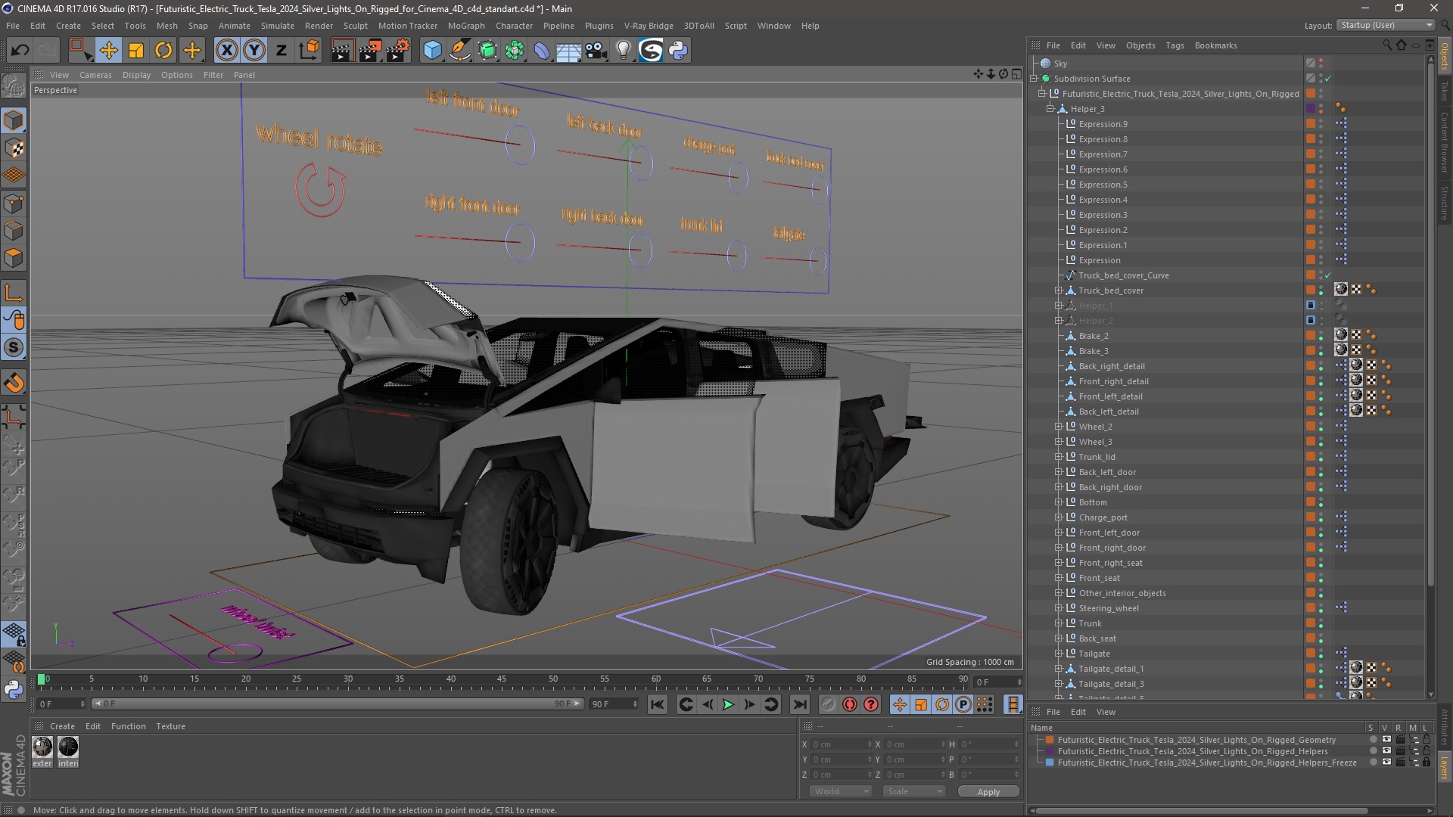The width and height of the screenshot is (1453, 817).
Task: Toggle visibility of Helpers_Freeze layer
Action: point(1386,763)
